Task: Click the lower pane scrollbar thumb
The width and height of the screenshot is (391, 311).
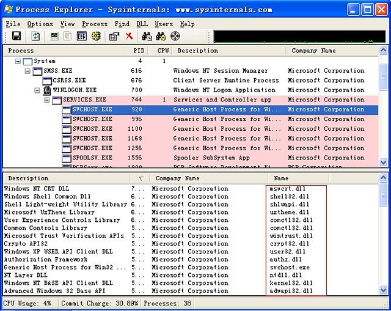Action: tap(383, 194)
